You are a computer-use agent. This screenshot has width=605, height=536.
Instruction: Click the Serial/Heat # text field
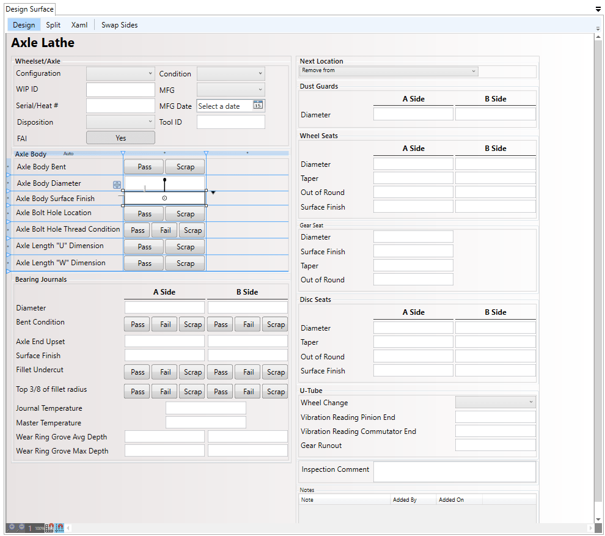point(120,105)
